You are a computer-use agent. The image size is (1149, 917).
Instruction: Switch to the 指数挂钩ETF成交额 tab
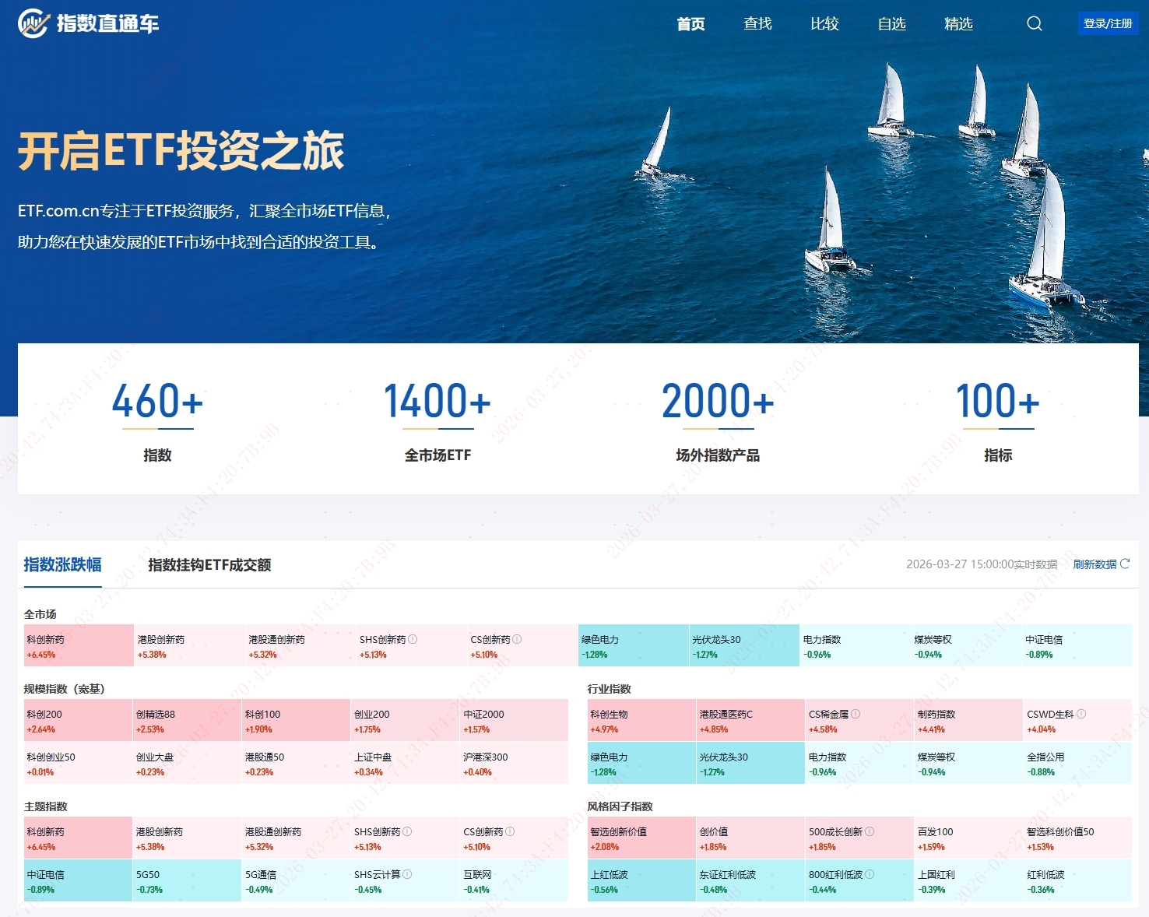coord(210,564)
